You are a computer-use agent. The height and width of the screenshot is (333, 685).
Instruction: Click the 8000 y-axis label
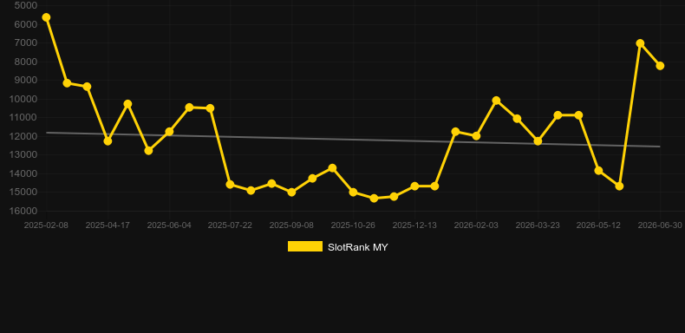point(26,62)
